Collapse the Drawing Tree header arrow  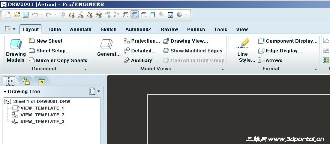pos(5,92)
